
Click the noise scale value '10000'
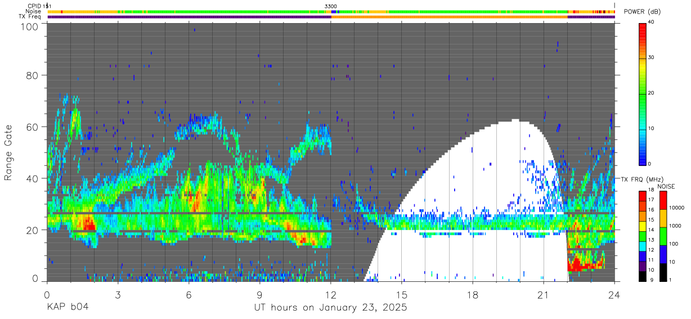[676, 208]
